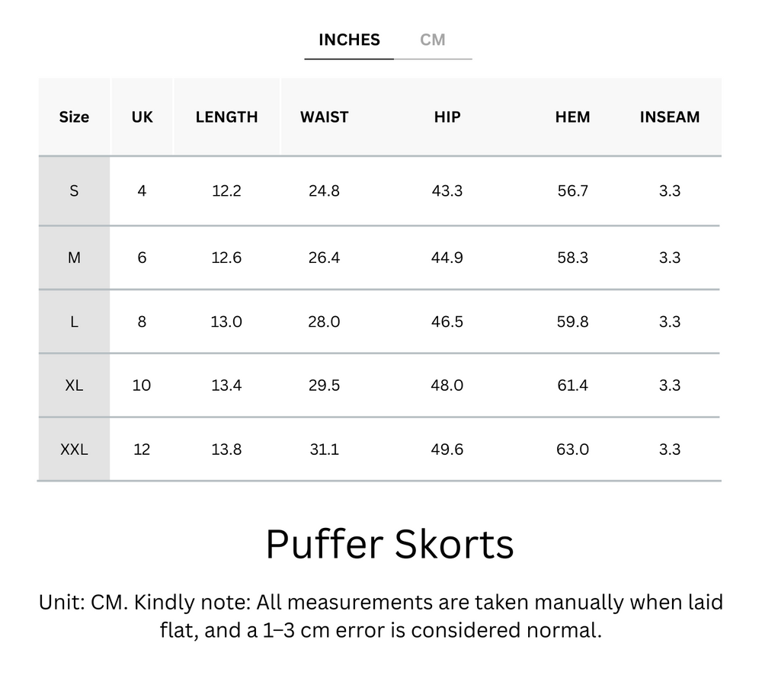Click the measurement disclaimer note text
This screenshot has height=675, width=762.
click(x=380, y=617)
